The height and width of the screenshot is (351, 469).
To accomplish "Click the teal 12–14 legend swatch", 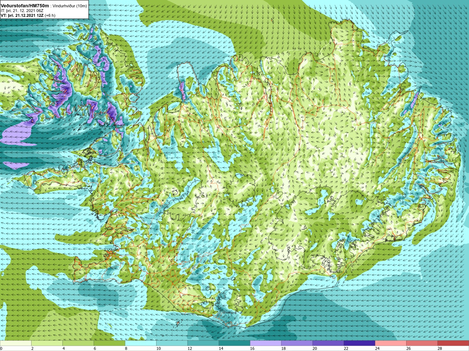I will click(x=203, y=343).
